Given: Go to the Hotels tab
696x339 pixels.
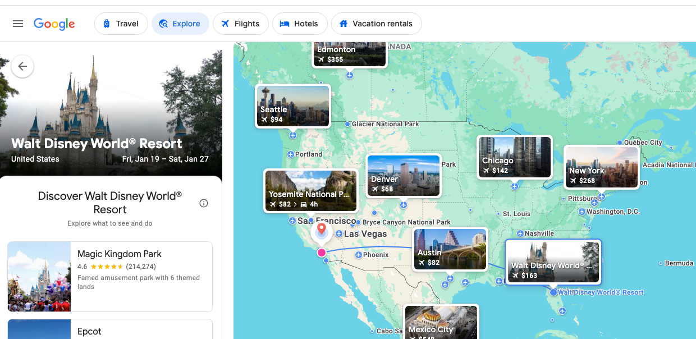Looking at the screenshot, I should (x=300, y=24).
